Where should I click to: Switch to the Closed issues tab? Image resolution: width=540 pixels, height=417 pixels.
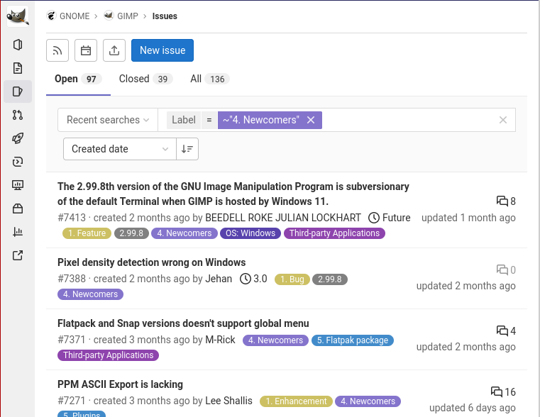145,79
